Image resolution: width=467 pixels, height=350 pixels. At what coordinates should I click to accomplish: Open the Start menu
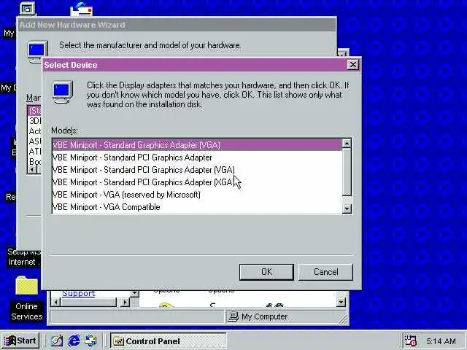[x=20, y=341]
